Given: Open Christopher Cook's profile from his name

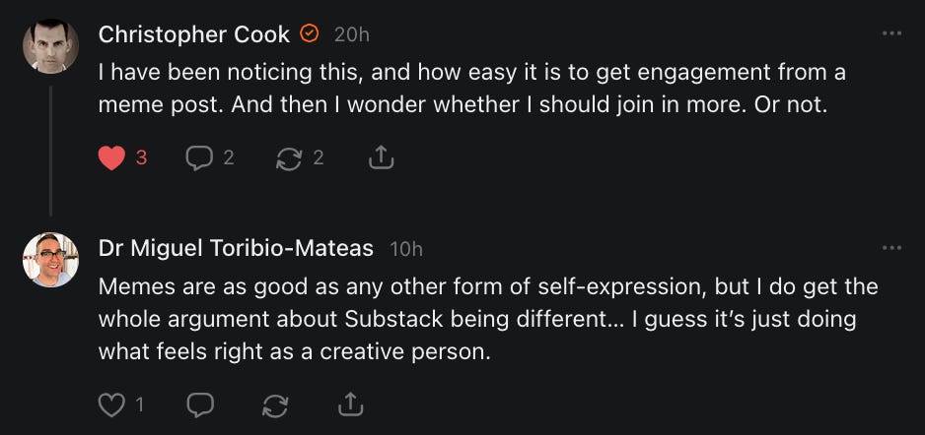Looking at the screenshot, I should tap(194, 33).
